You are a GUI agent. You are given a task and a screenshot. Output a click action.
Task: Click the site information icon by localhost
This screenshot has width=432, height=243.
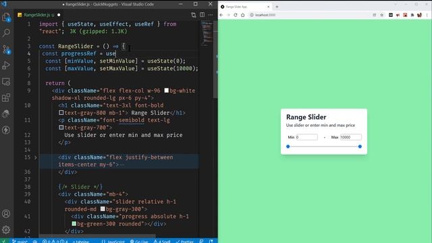tap(252, 15)
